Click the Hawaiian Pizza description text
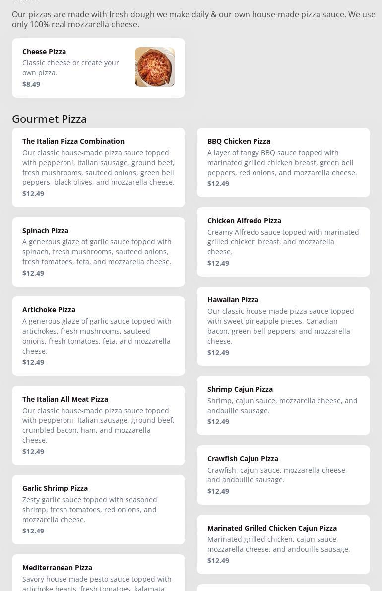The width and height of the screenshot is (382, 591). (280, 326)
